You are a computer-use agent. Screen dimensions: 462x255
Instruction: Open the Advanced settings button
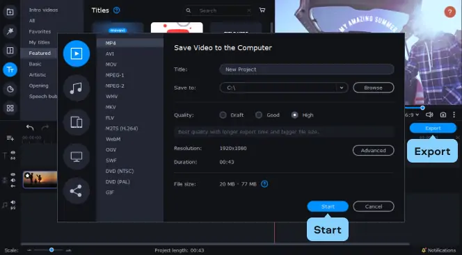click(x=374, y=150)
